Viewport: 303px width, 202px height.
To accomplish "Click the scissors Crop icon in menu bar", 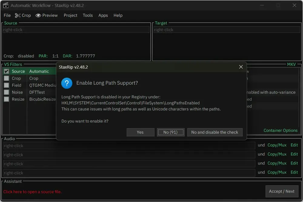I will (x=18, y=15).
